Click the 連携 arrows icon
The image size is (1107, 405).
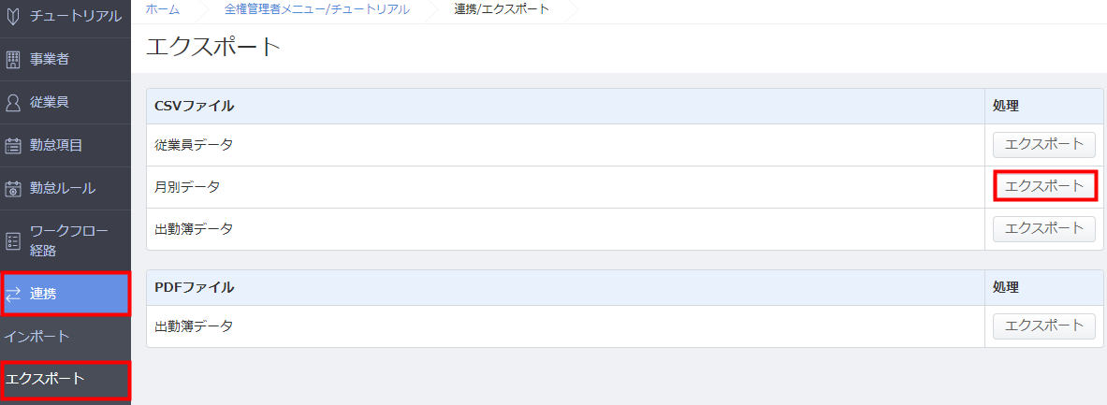pyautogui.click(x=13, y=295)
